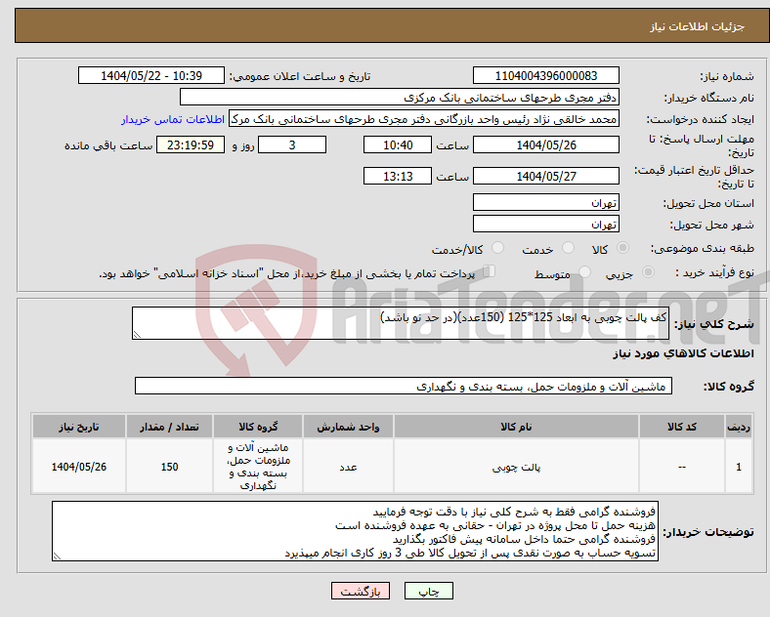Viewport: 770px width, 617px height.
Task: Click the resize handle of توضیحات خریدار box
Action: (x=57, y=556)
